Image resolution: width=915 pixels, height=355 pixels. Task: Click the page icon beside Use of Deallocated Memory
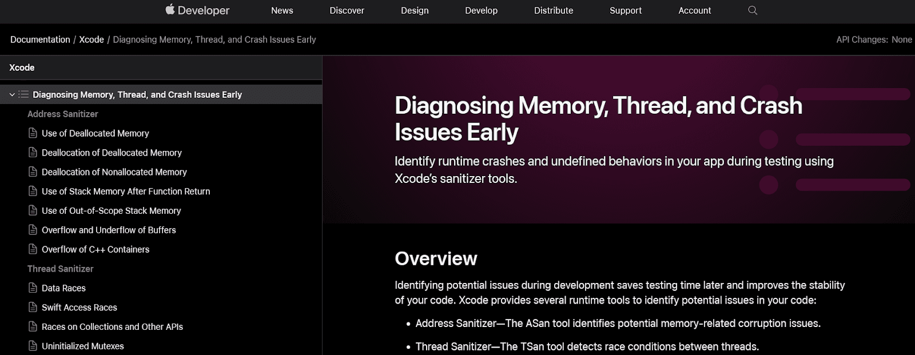pyautogui.click(x=33, y=133)
